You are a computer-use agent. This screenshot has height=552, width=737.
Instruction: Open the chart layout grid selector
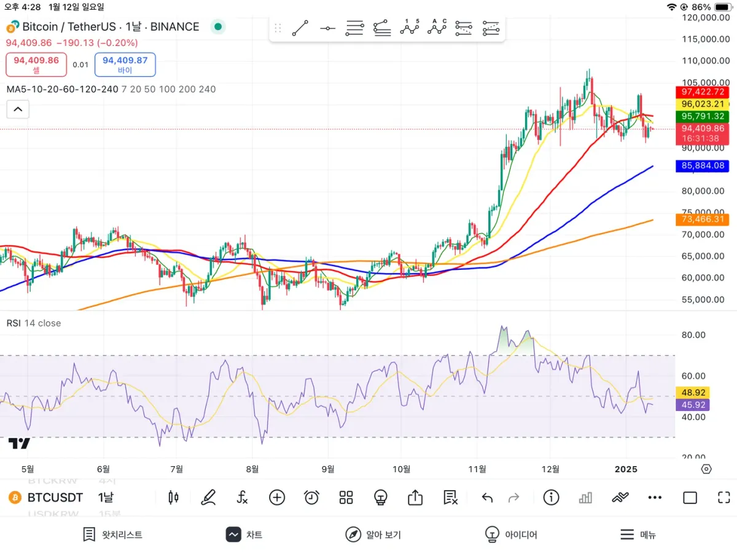346,497
